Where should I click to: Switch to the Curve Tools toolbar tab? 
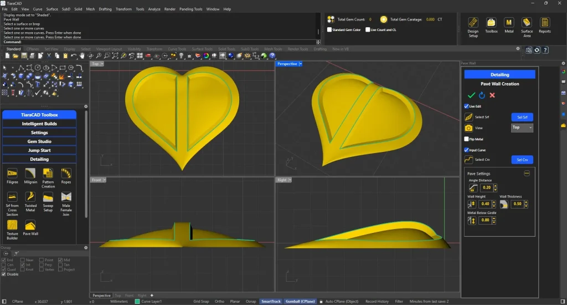coord(177,49)
